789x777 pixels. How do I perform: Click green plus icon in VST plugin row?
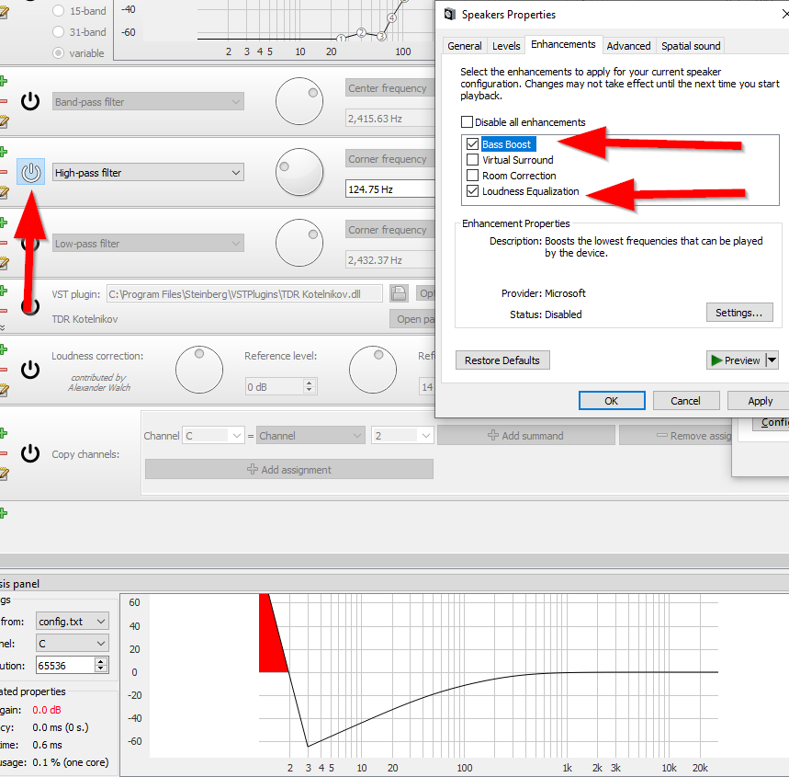pos(3,291)
